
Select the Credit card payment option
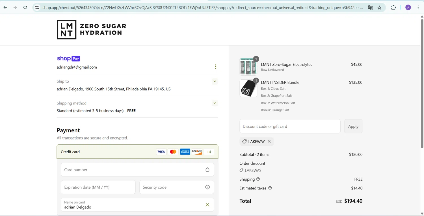(x=137, y=152)
